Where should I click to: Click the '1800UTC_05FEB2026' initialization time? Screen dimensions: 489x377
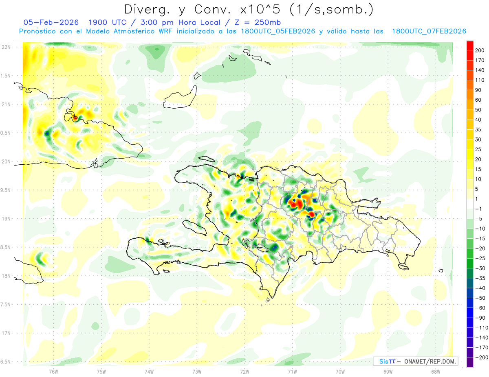click(x=278, y=31)
